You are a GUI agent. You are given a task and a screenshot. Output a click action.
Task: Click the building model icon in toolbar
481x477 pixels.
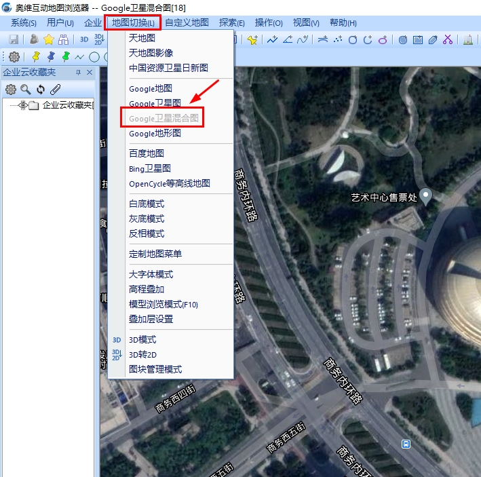pos(468,40)
